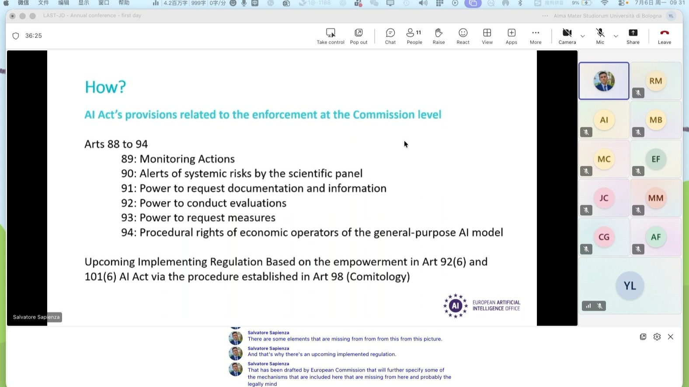Screen dimensions: 689x387
Task: Open the More options menu
Action: [x=536, y=36]
